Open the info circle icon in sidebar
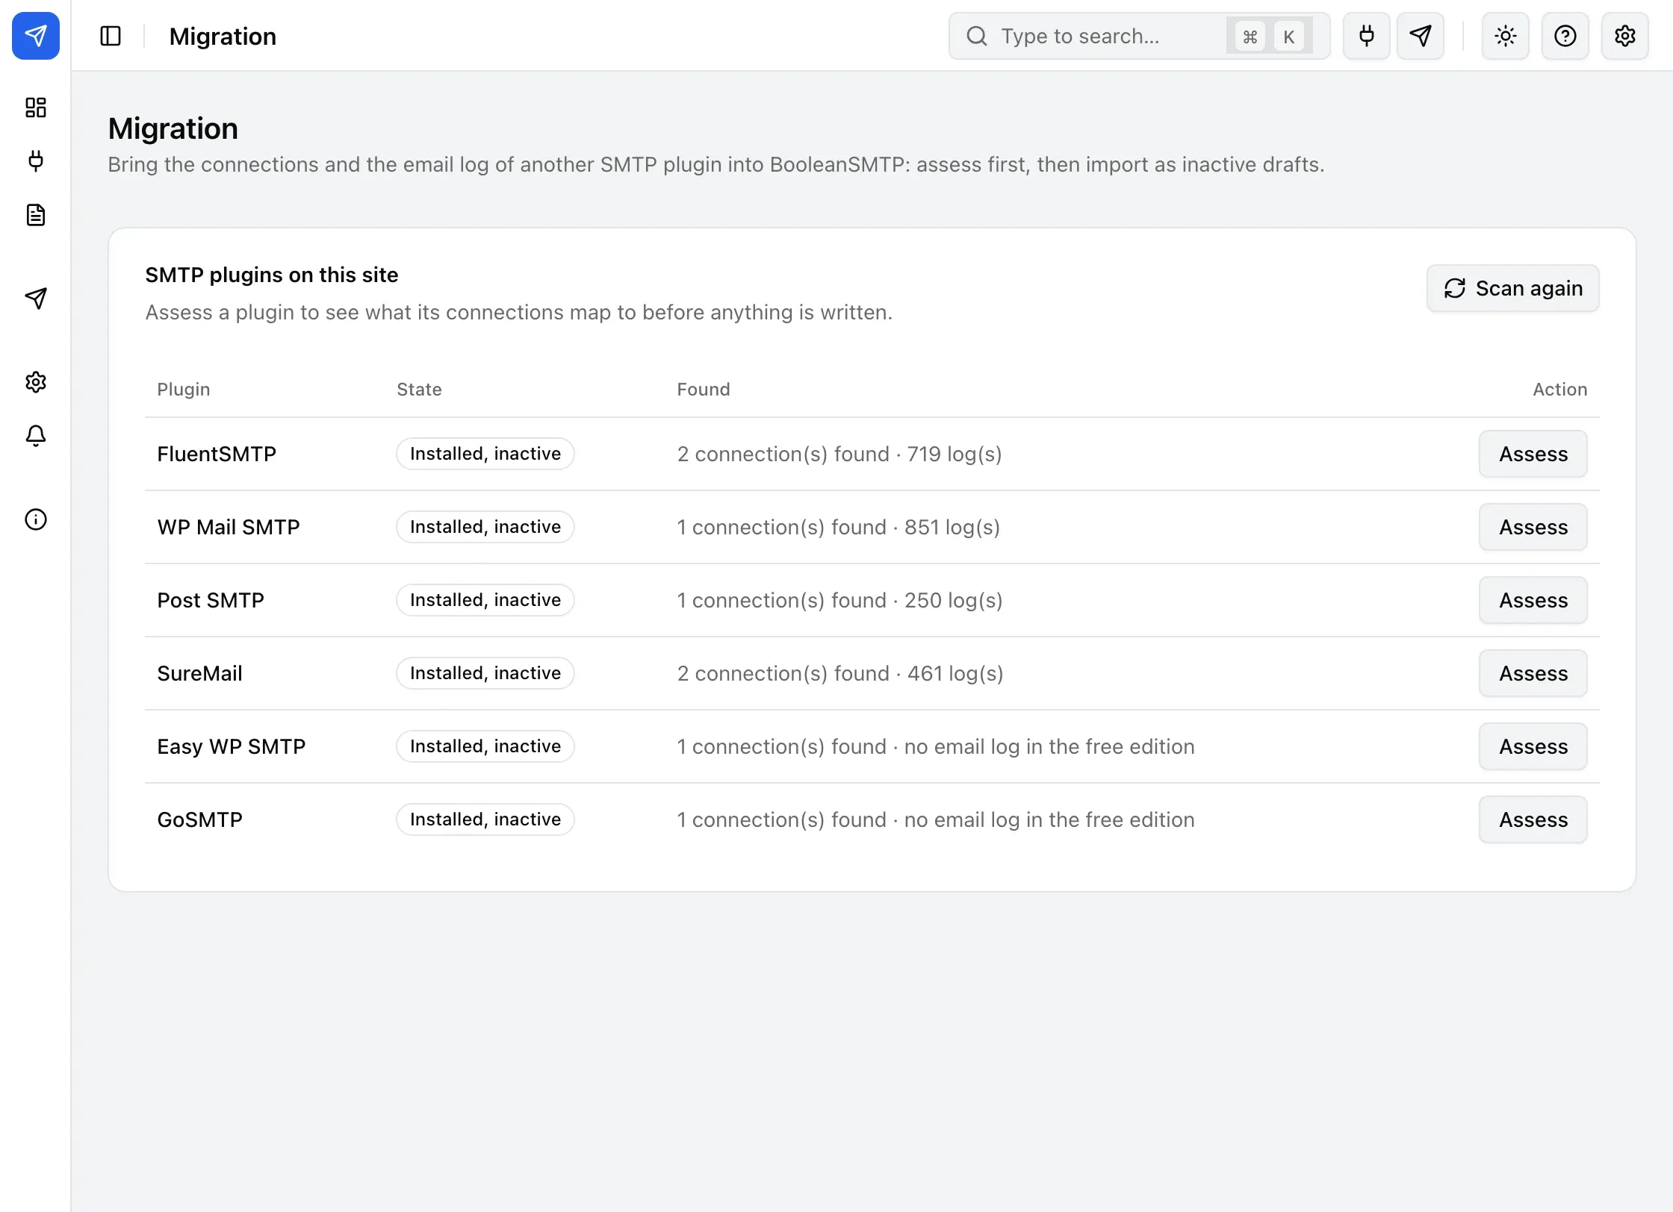The image size is (1673, 1212). tap(36, 519)
